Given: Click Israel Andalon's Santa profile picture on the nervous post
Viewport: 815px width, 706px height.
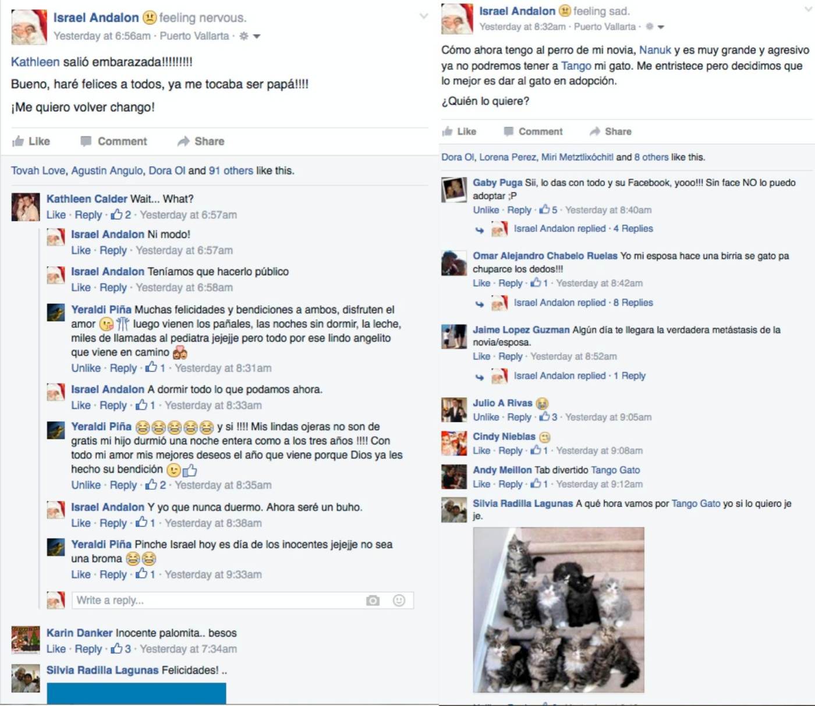Looking at the screenshot, I should [29, 27].
